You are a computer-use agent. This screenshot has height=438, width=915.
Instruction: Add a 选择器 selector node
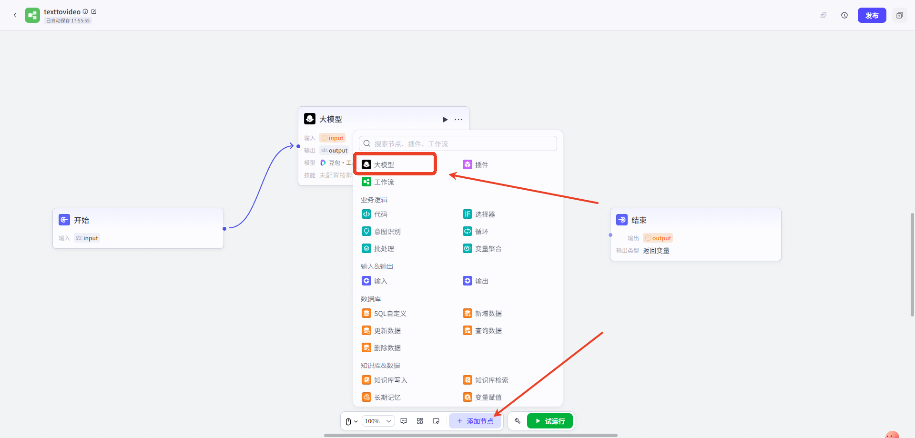pos(485,214)
